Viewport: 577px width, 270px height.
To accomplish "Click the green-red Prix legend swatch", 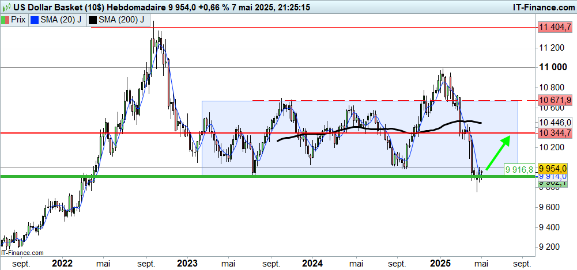I will pos(6,19).
